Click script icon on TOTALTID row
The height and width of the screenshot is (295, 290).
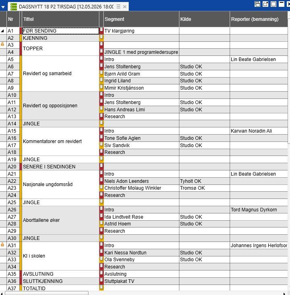click(x=101, y=287)
